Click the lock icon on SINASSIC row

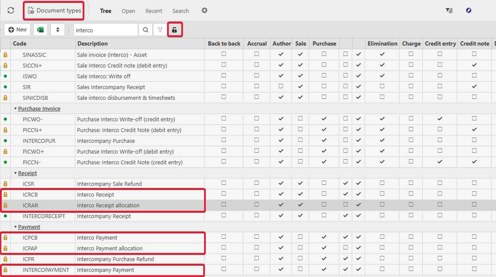point(5,55)
